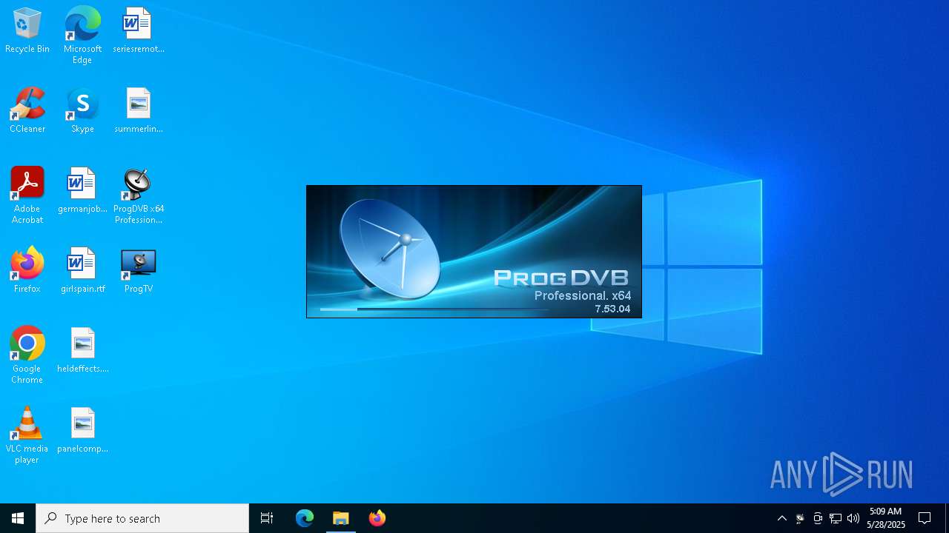Select the CCleaner desktop shortcut
The width and height of the screenshot is (949, 533).
click(27, 111)
